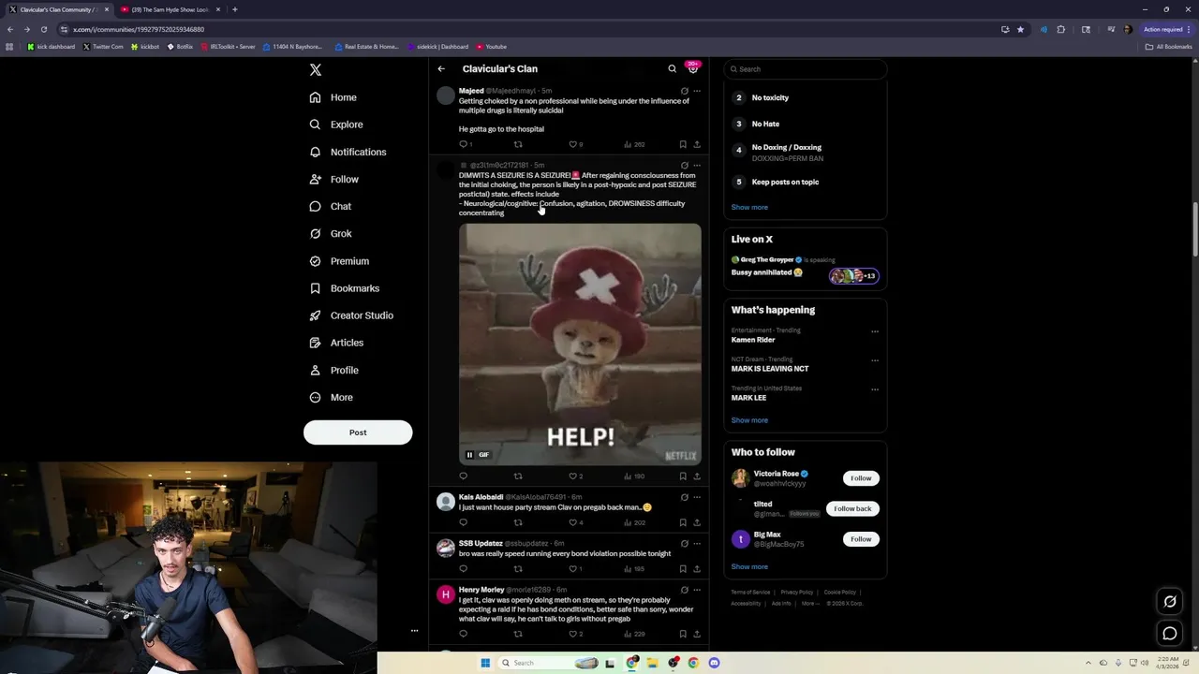Bookmark Majeed's post

pos(683,144)
